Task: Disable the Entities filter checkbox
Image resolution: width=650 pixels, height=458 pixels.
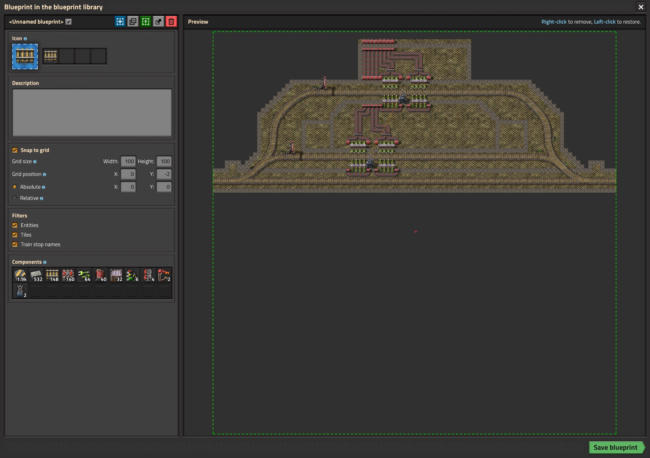Action: 15,225
